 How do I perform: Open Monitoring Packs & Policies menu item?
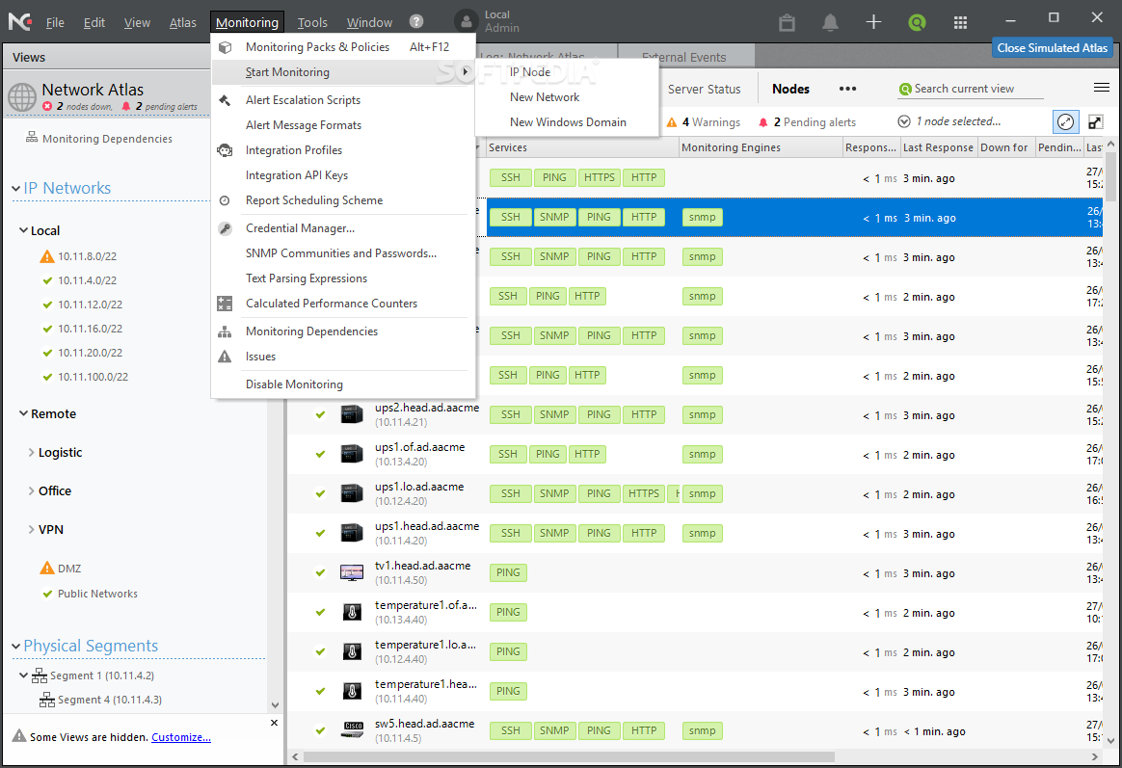click(343, 47)
